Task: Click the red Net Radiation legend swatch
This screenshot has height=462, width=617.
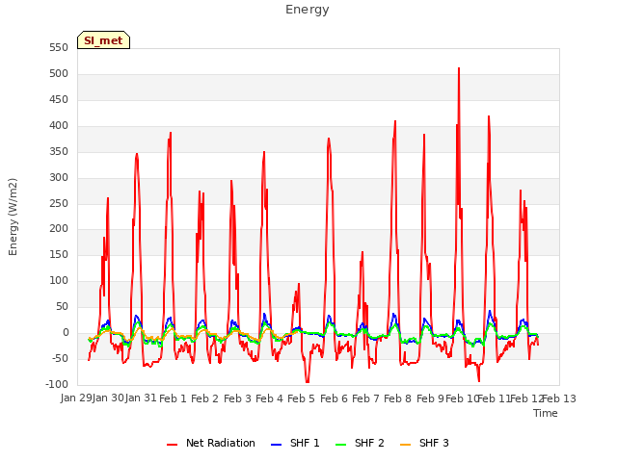Action: tap(172, 445)
